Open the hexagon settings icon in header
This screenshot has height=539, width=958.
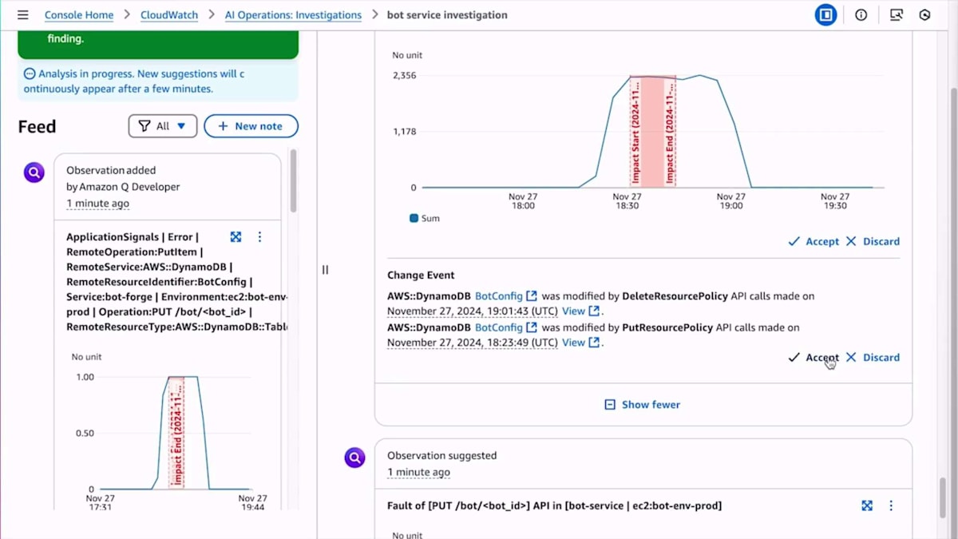tap(925, 15)
